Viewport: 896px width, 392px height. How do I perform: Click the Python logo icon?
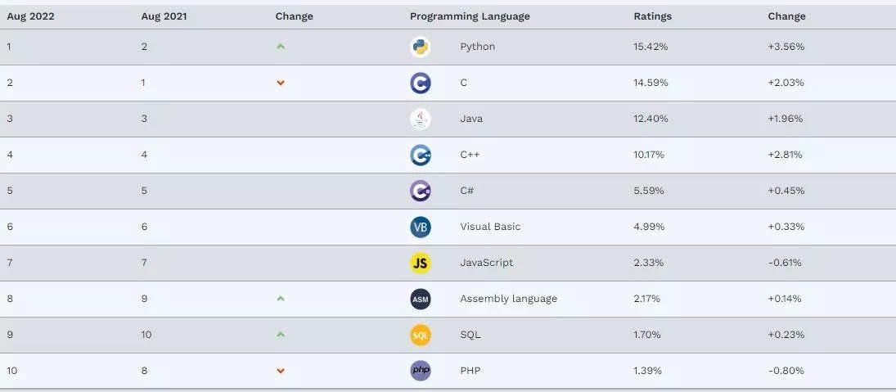click(x=420, y=47)
